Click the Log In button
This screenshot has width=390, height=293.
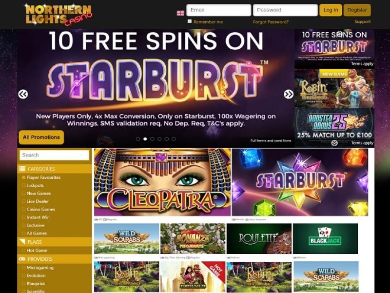(x=331, y=10)
